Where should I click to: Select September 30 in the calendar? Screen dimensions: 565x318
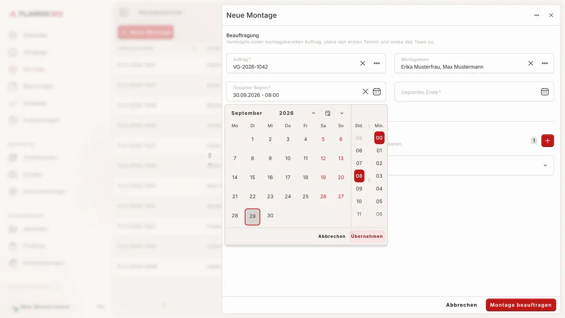tap(270, 215)
